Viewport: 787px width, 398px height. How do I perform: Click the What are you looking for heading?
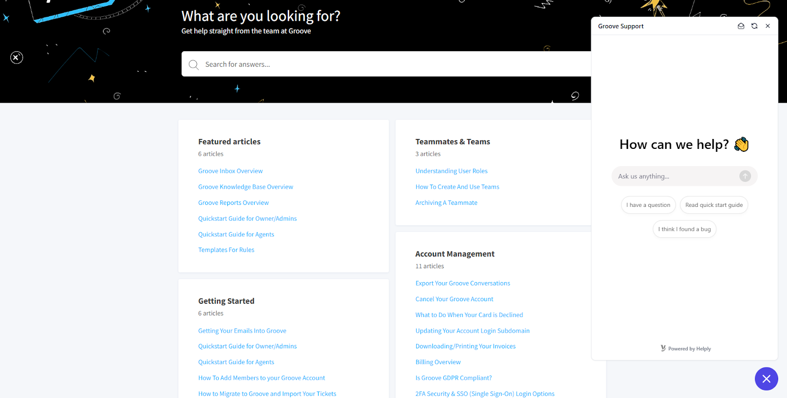pos(261,16)
